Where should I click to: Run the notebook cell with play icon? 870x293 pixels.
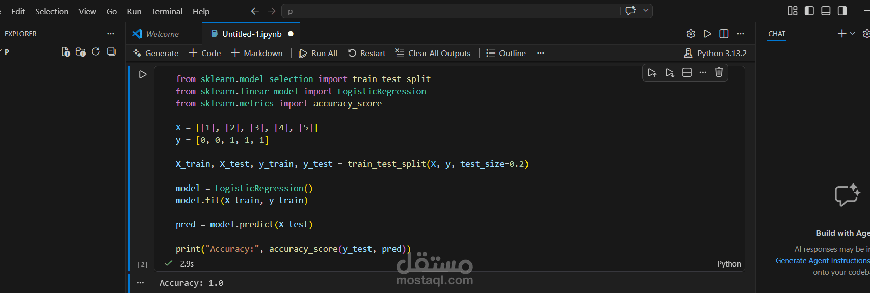pyautogui.click(x=143, y=74)
